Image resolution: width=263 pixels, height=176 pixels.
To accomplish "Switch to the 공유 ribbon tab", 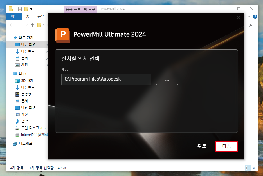I will [x=41, y=16].
